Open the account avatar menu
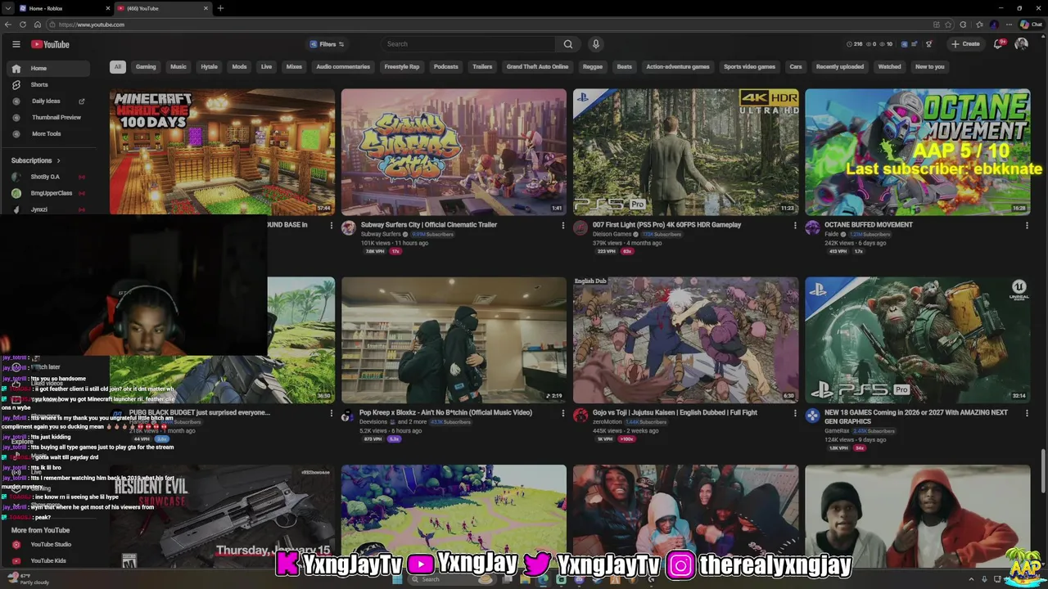The width and height of the screenshot is (1048, 589). click(x=1021, y=44)
